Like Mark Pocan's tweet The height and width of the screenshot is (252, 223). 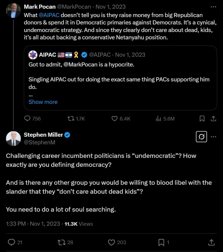click(x=115, y=119)
